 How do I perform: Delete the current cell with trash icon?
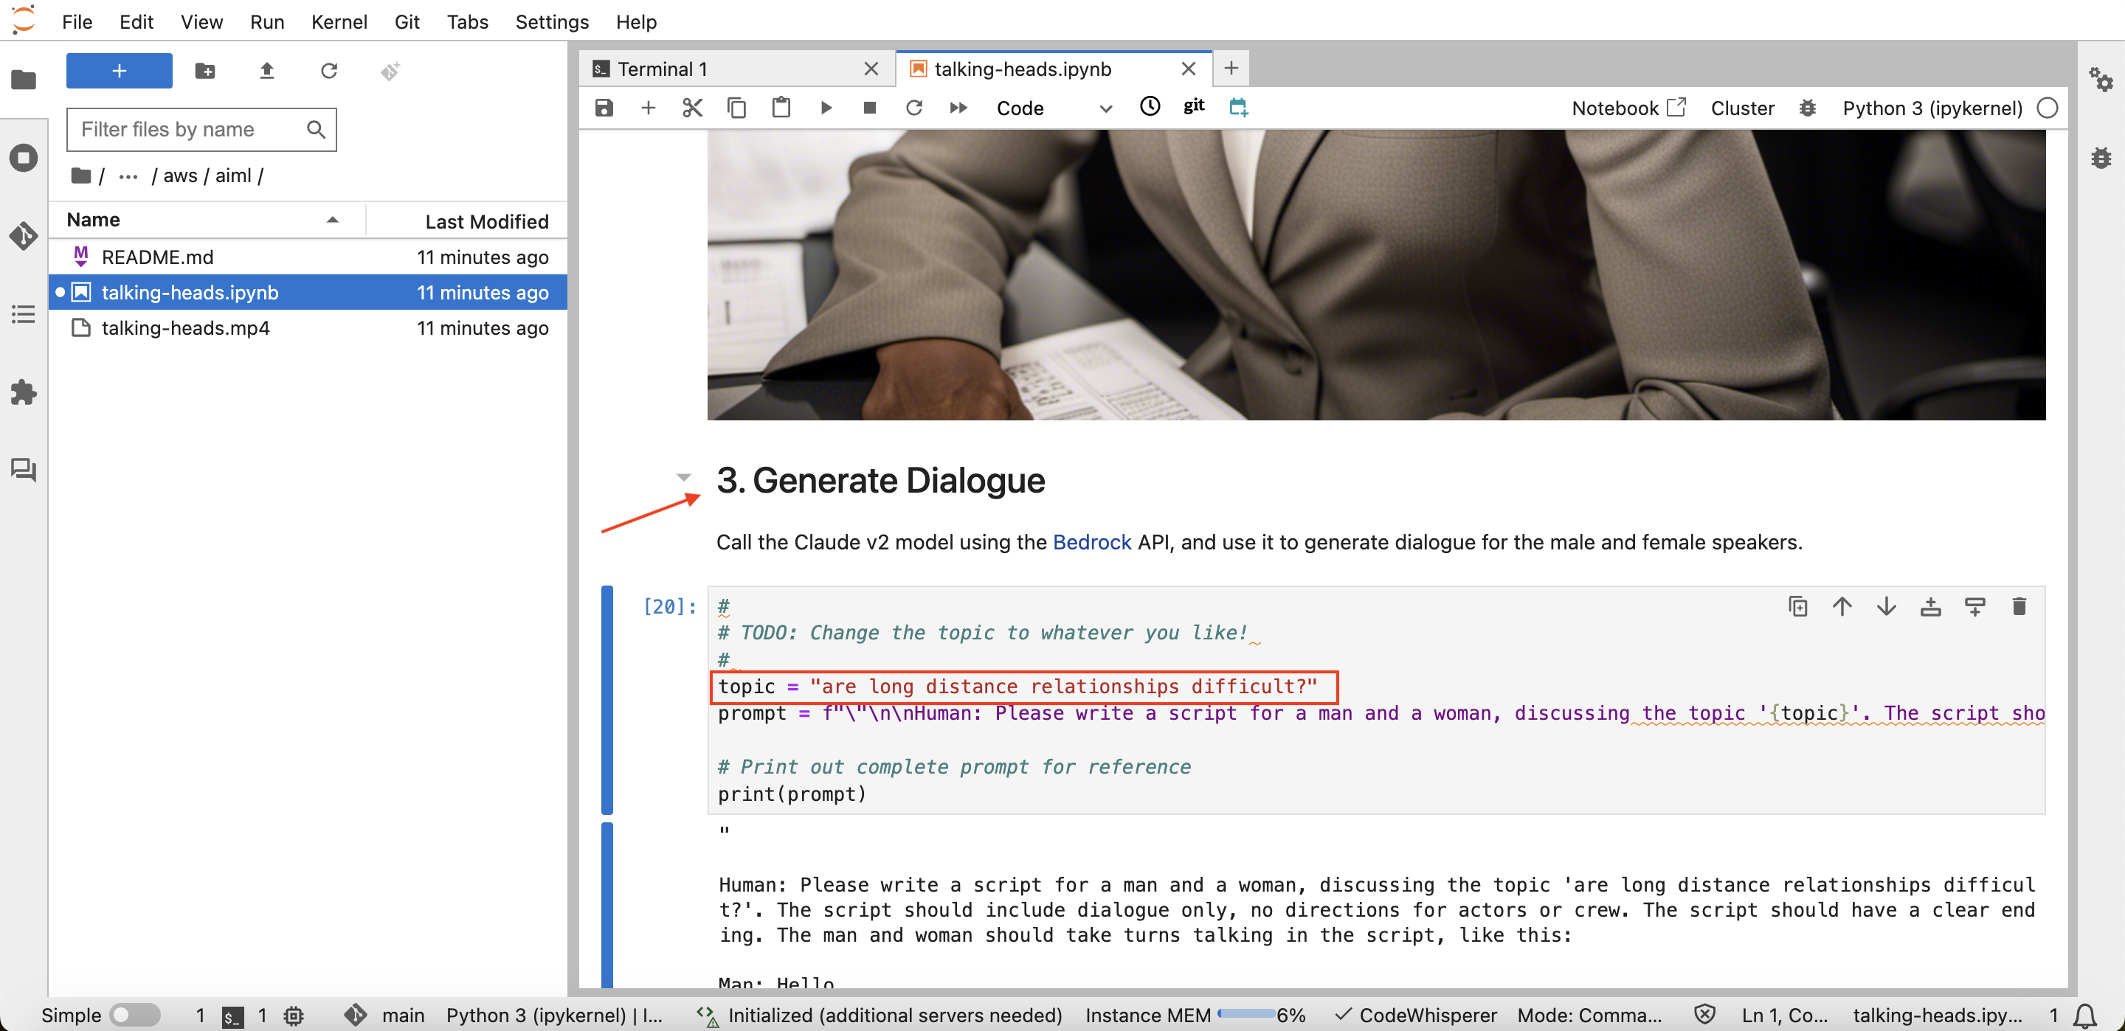click(x=2019, y=607)
